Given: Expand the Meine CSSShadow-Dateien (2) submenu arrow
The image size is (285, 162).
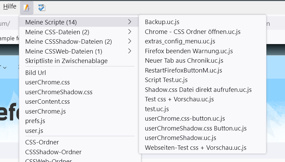Looking at the screenshot, I should coord(129,42).
